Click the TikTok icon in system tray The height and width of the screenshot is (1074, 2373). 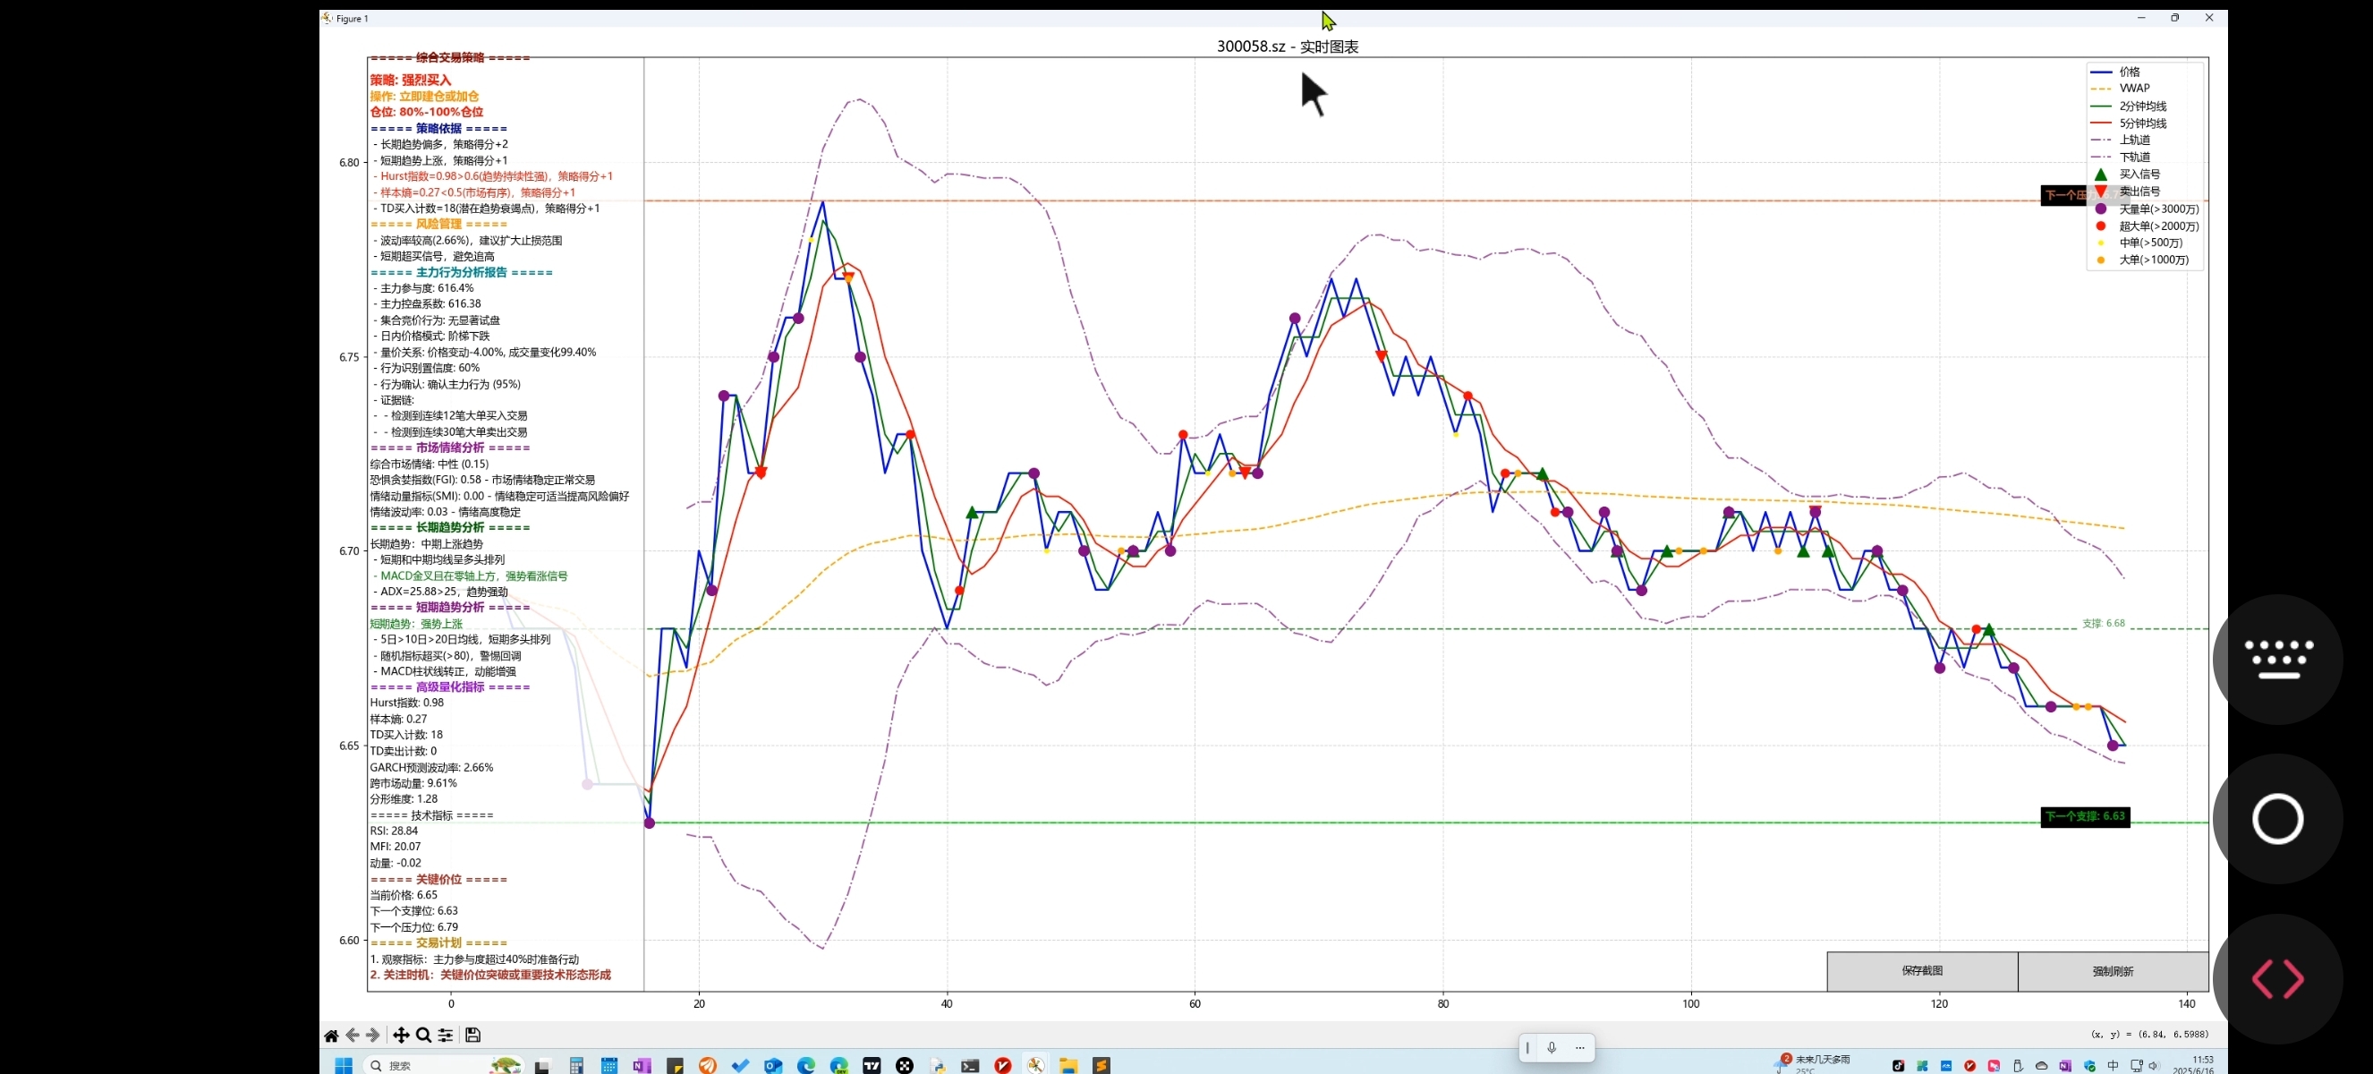[1899, 1066]
